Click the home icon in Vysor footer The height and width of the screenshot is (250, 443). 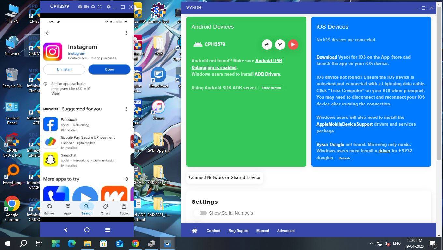tap(194, 231)
